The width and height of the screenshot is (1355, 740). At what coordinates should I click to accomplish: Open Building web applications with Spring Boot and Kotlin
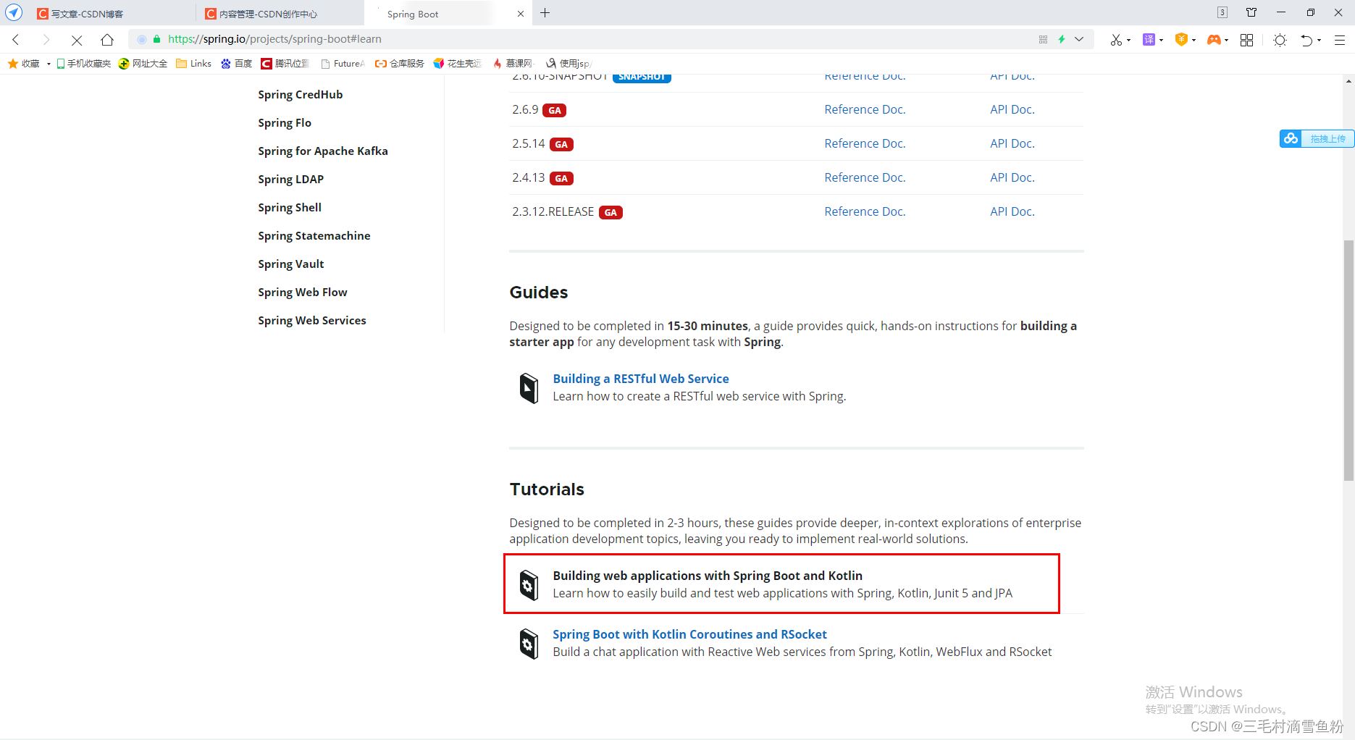708,576
